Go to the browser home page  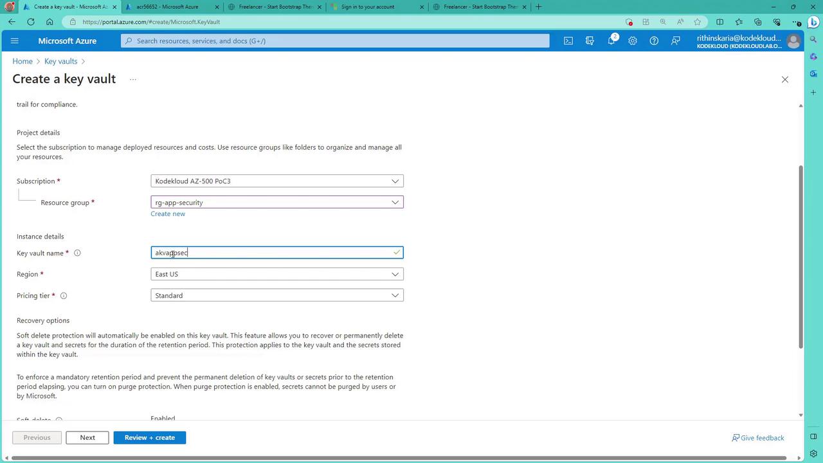click(50, 22)
